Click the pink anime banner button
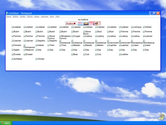 coord(95,23)
